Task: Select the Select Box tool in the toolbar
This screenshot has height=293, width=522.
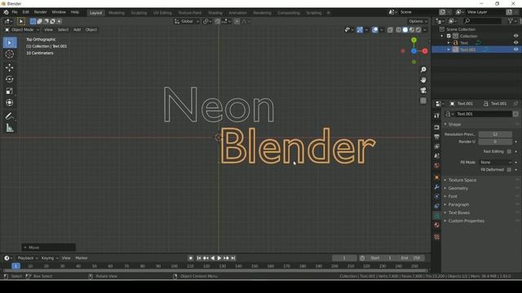Action: tap(10, 43)
